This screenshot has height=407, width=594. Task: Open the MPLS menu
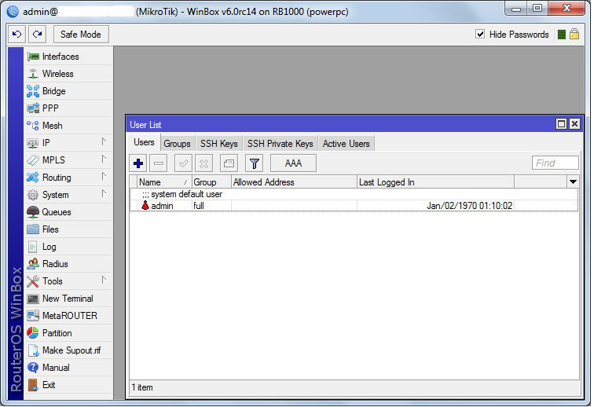[x=68, y=160]
